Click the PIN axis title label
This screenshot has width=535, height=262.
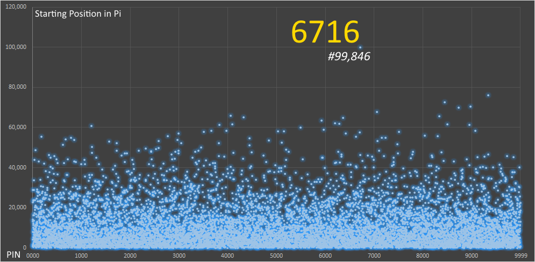click(x=13, y=254)
